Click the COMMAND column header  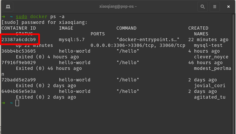(126, 28)
